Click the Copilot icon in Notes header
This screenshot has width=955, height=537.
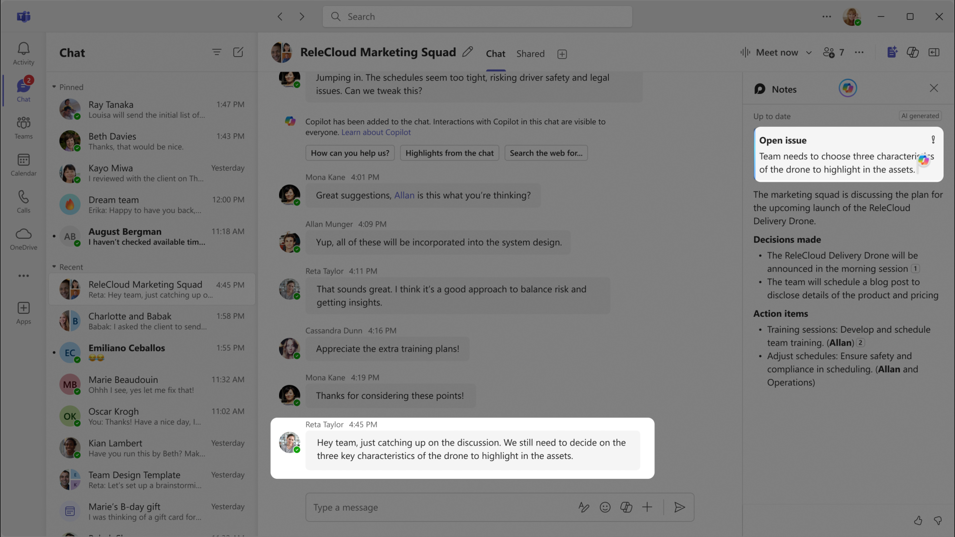coord(848,89)
